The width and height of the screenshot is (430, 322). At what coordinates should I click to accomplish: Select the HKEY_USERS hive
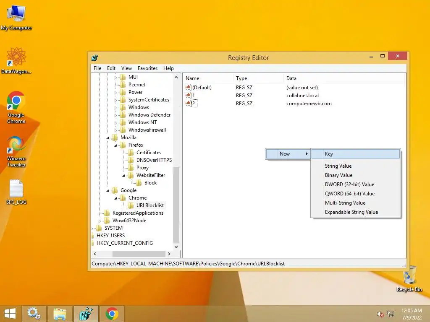[x=110, y=236]
